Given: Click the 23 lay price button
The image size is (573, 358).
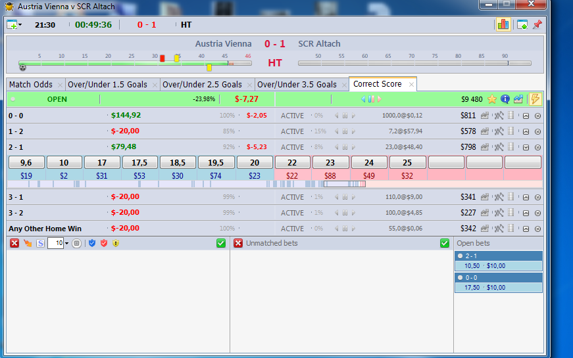Looking at the screenshot, I should (330, 162).
